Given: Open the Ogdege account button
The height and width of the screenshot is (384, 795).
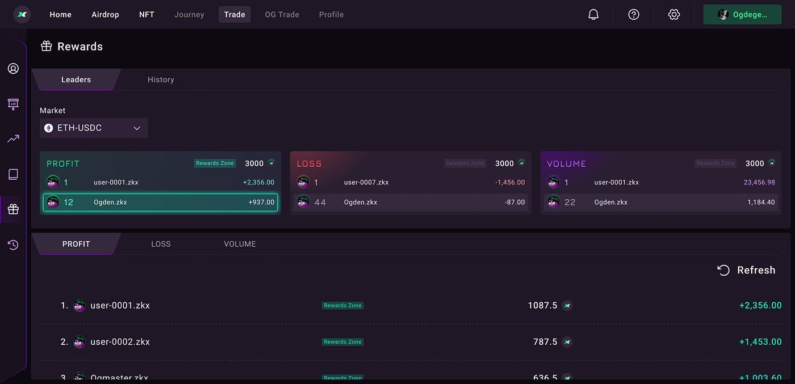Looking at the screenshot, I should (x=742, y=14).
